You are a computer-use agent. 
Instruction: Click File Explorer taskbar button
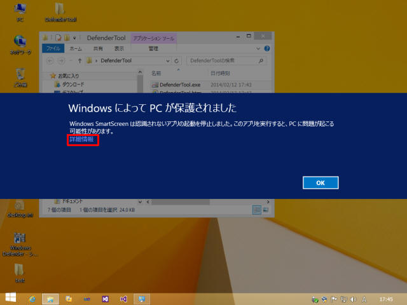point(50,299)
